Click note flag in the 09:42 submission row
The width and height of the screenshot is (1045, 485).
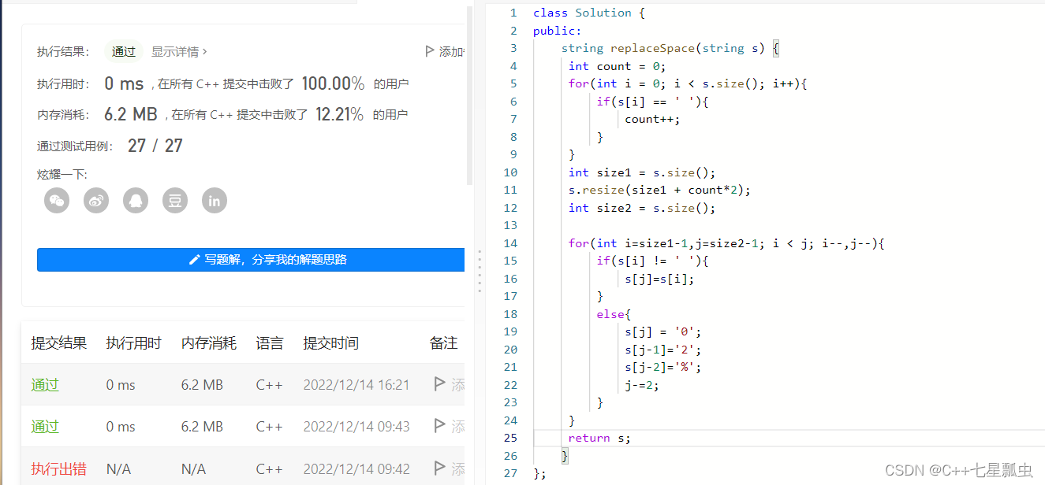439,468
